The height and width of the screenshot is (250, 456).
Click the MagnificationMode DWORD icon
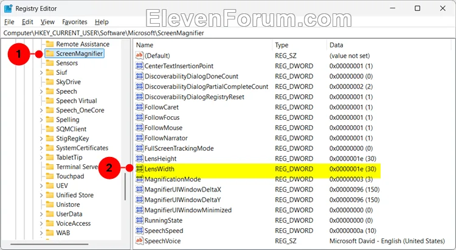pos(140,179)
